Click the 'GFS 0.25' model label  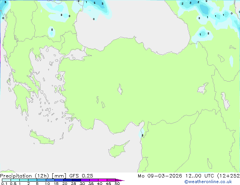tap(81, 176)
